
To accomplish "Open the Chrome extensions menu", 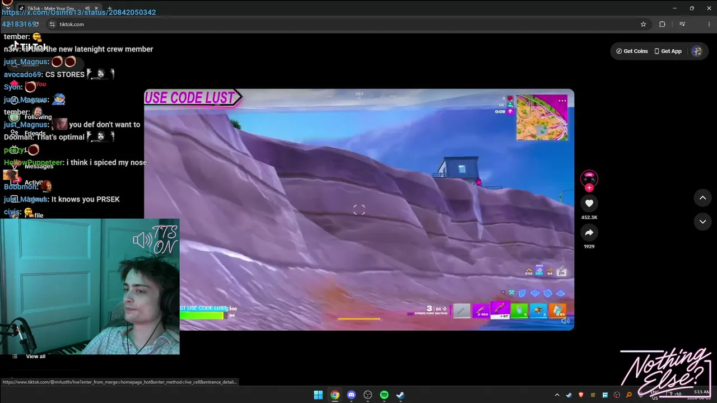I will coord(662,24).
